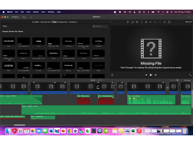This screenshot has width=193, height=145.
Task: Click the voiceover microphone icon
Action: coord(112,75)
